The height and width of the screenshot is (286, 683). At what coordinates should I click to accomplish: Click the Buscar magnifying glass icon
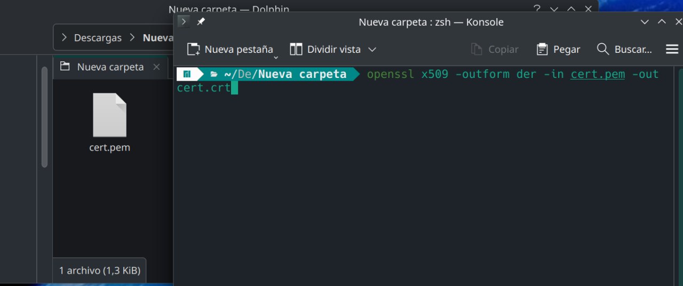pyautogui.click(x=603, y=49)
